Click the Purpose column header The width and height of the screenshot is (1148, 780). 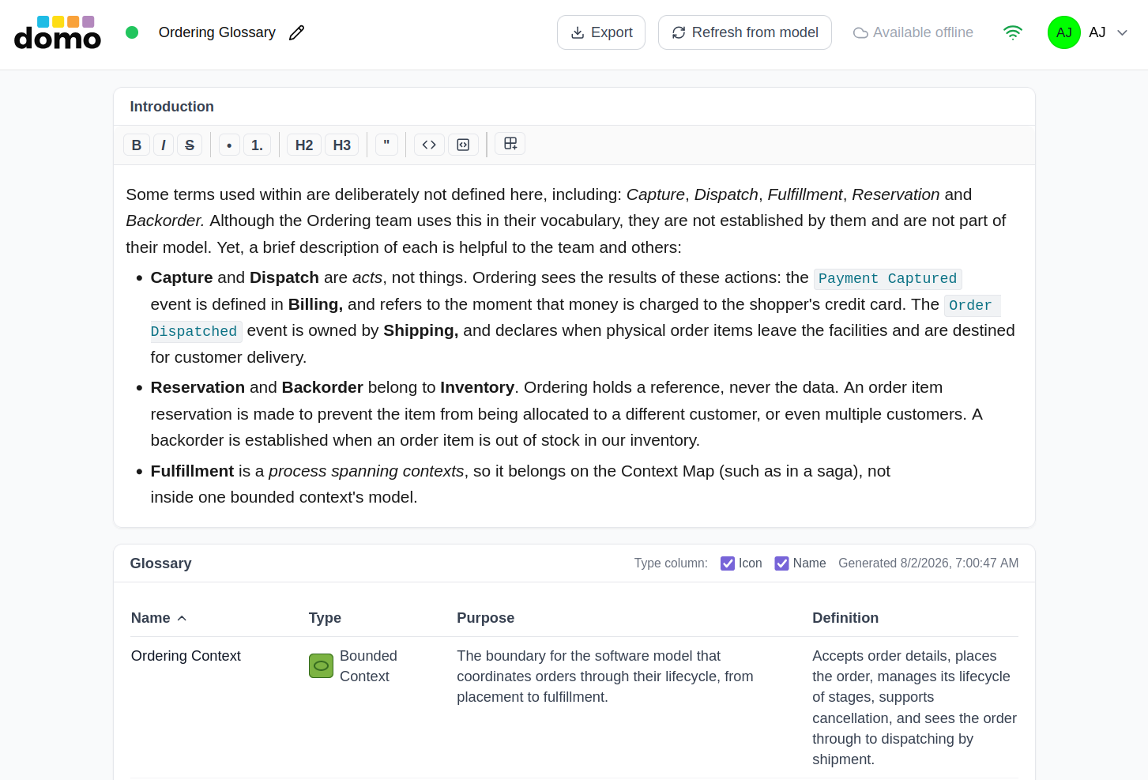[485, 618]
